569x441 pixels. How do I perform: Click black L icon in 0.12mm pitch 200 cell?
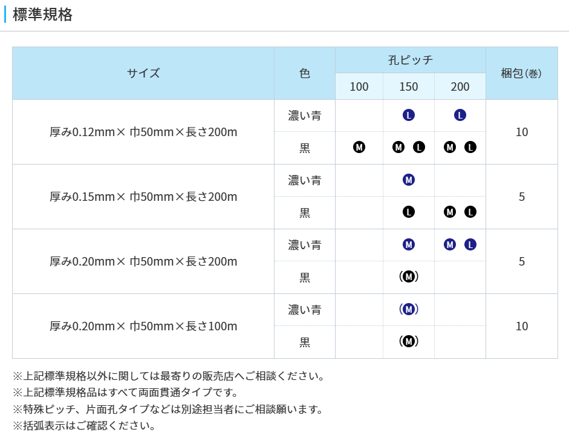(x=470, y=147)
